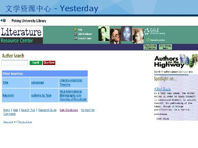Screen dimensions: 198x148
Task: Open Gale Databases from header menu
Action: [x=85, y=34]
